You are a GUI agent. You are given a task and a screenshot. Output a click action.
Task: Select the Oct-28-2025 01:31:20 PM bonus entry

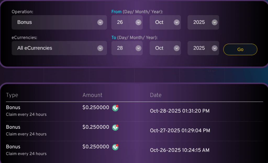tap(180, 111)
